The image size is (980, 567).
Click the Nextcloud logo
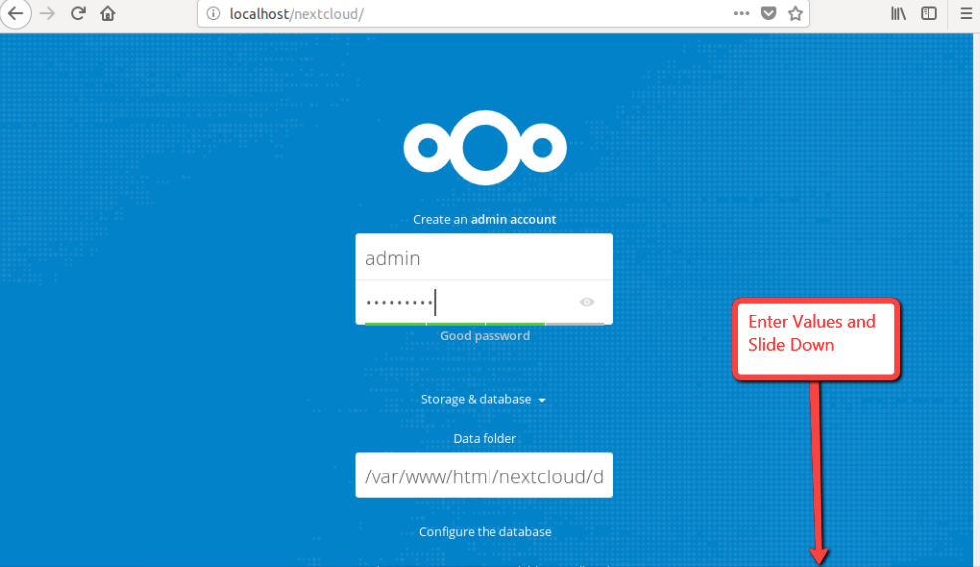pos(485,148)
